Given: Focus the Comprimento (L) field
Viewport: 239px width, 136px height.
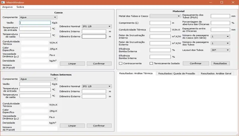Looking at the screenshot, I should [x=160, y=23].
